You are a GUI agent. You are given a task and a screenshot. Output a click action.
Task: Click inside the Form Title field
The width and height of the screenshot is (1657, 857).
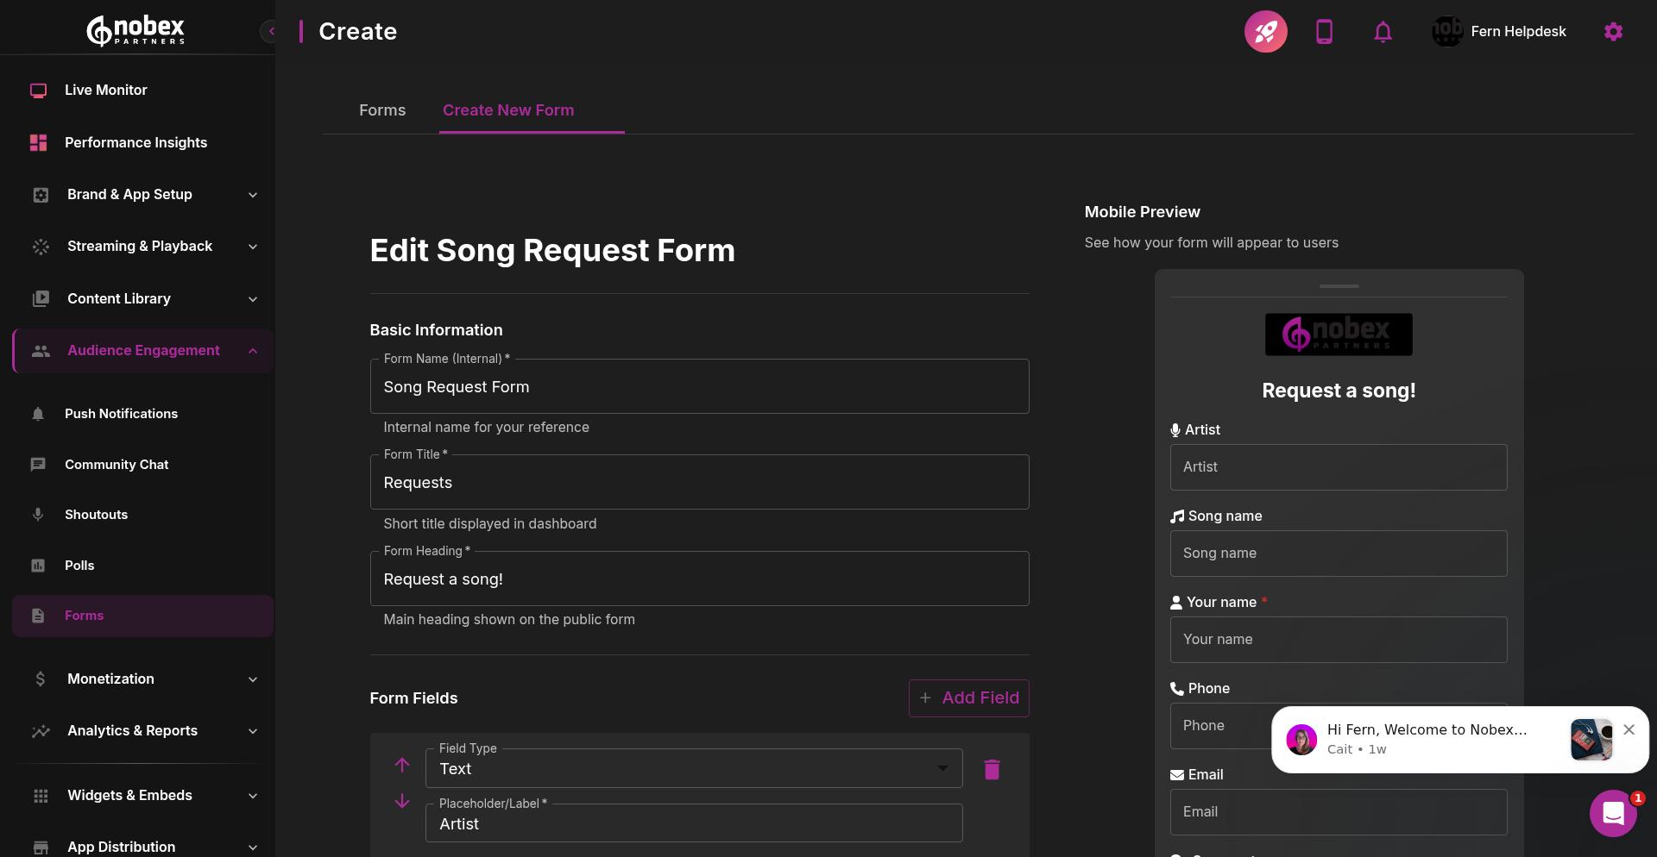[699, 482]
